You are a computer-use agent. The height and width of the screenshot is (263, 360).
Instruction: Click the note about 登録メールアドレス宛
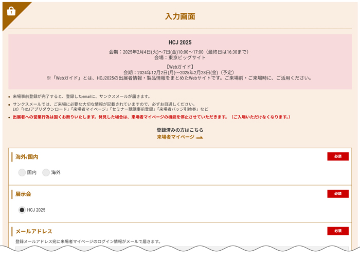[88, 241]
